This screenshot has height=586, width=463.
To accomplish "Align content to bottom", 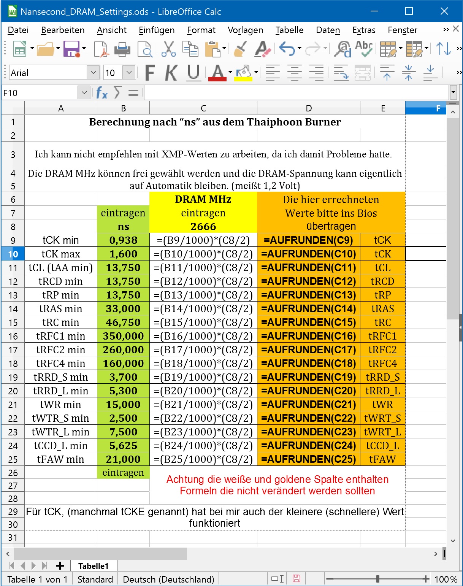I will 430,72.
